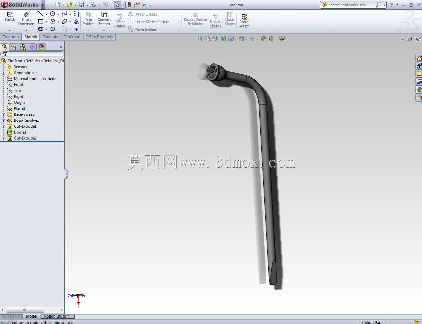
Task: Click Zoom to Area icon
Action: [x=208, y=39]
